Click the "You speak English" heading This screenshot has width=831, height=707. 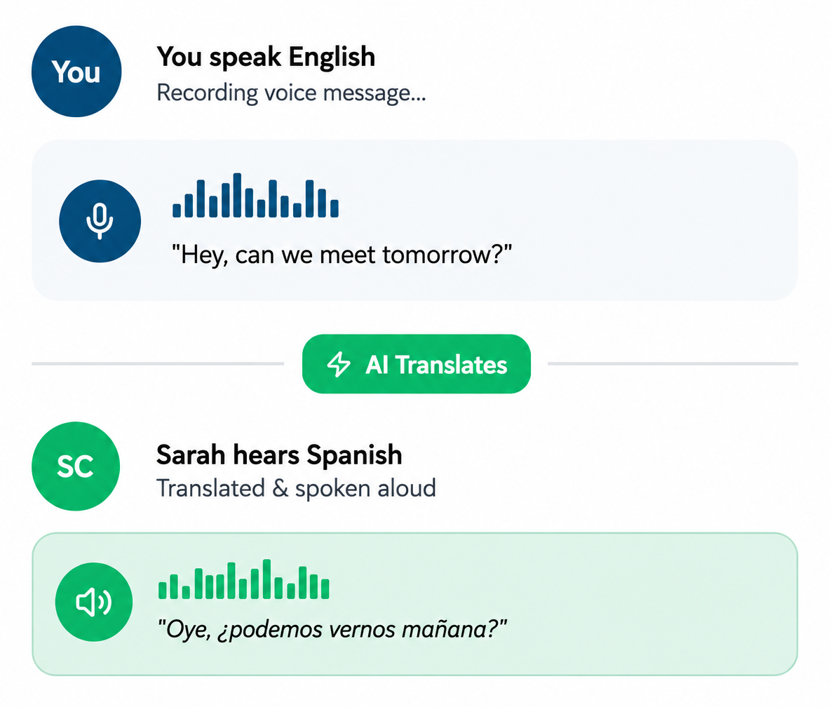click(266, 57)
